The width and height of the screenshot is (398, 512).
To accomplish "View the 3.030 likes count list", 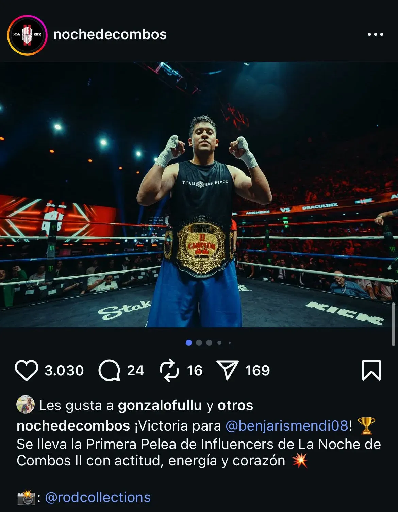I will [x=64, y=370].
